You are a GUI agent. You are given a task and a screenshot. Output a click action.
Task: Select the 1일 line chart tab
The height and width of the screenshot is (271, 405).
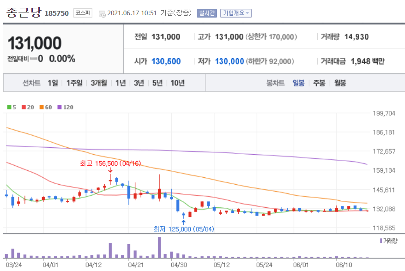(x=53, y=83)
